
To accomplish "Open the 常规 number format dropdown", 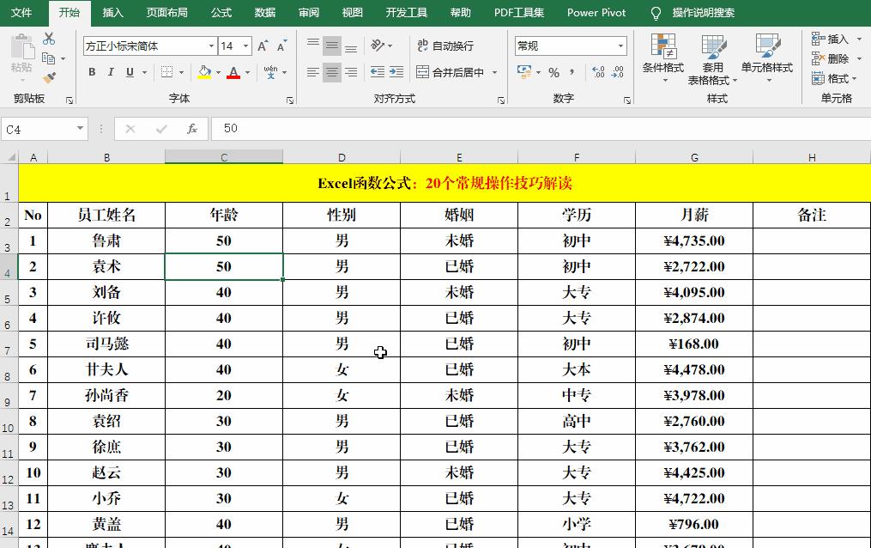I will point(622,45).
